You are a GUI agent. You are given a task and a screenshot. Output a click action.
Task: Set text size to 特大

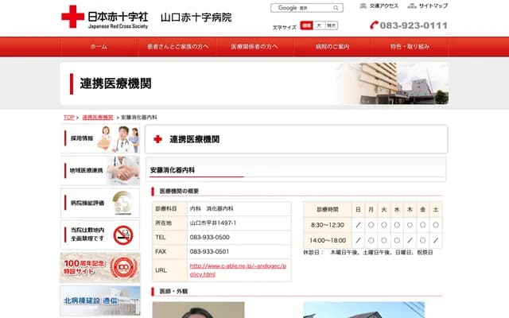(332, 25)
